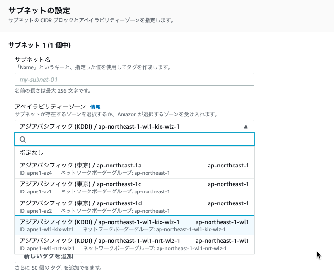Click ap-northeast-1 region label of 1c row

(228, 184)
